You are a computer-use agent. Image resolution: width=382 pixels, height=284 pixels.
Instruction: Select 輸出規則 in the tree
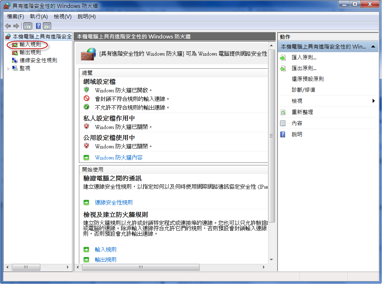[30, 52]
